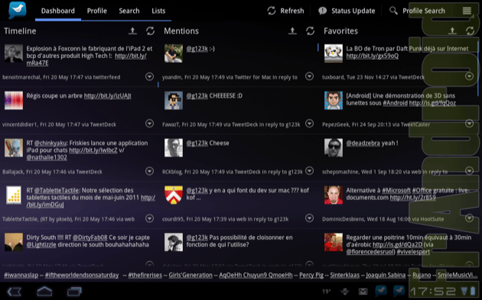Tap the Android Back button
The height and width of the screenshot is (300, 482).
coord(14,291)
